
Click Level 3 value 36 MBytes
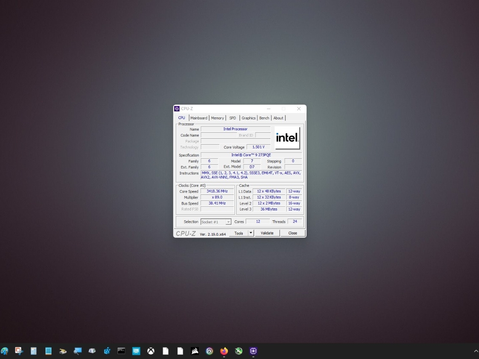click(x=269, y=209)
